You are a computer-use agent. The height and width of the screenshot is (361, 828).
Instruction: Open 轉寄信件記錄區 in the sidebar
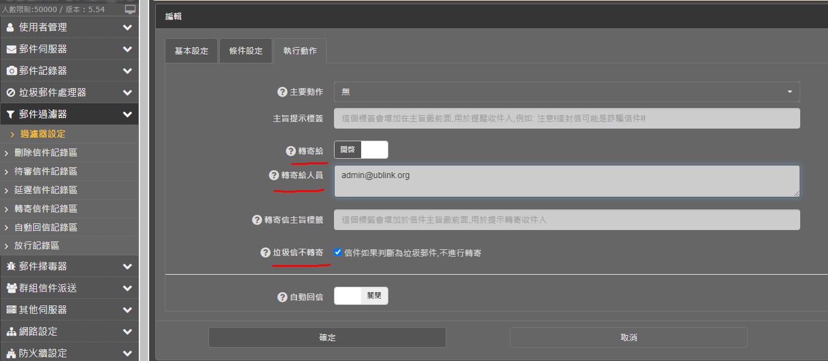tap(46, 208)
